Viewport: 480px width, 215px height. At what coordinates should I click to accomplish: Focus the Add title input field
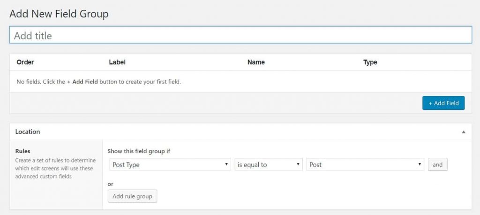tap(240, 36)
